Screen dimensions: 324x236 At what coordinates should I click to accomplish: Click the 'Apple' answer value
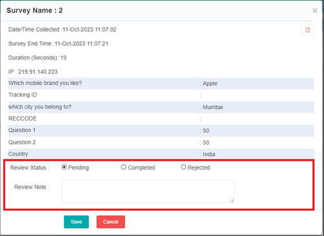[210, 84]
